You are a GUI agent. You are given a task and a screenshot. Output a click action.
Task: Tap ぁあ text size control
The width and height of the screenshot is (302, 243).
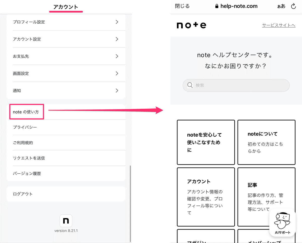281,6
